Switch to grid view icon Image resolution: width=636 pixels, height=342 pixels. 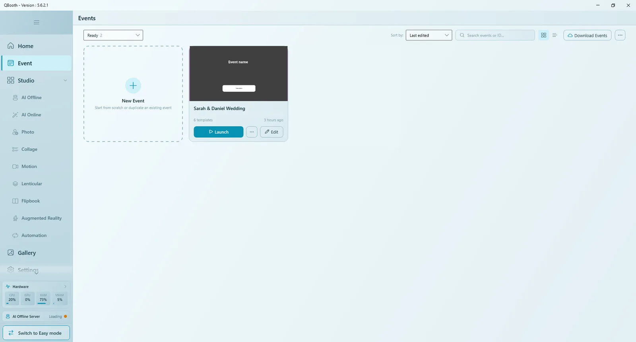(543, 35)
